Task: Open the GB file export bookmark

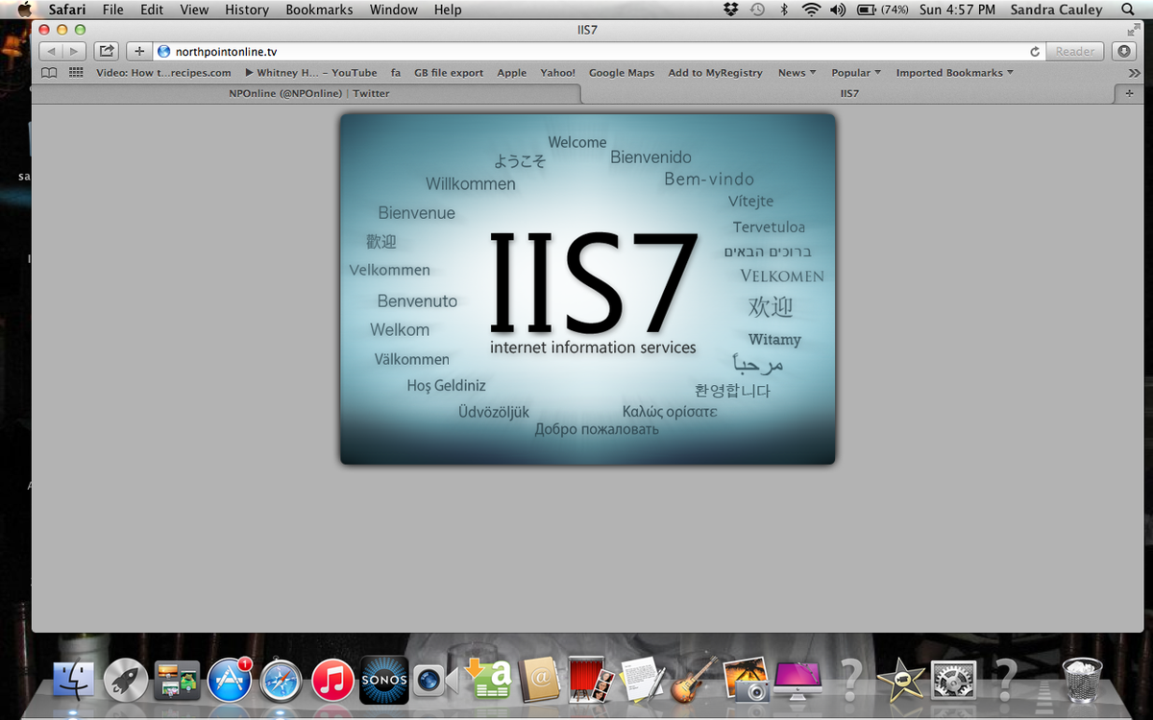Action: pyautogui.click(x=449, y=73)
